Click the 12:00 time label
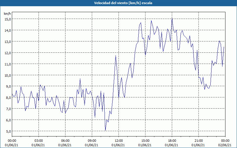The width and height of the screenshot is (237, 148). click(x=119, y=141)
